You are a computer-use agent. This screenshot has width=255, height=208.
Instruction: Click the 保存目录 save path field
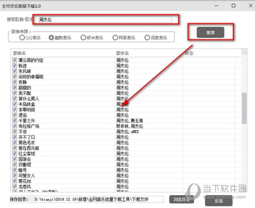click(99, 199)
